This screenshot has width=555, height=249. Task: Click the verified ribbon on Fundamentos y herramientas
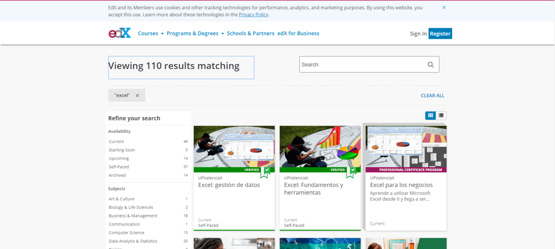pos(350,172)
